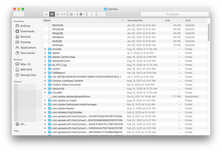The width and height of the screenshot is (222, 152).
Task: Click the vertical scrollbar thumb
Action: (x=209, y=32)
